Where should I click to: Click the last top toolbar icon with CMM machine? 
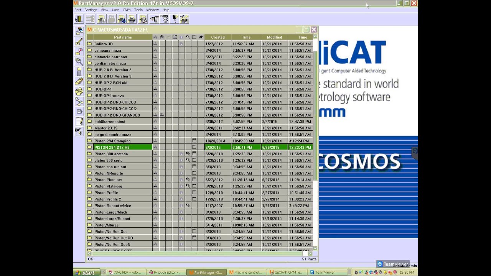point(185,19)
